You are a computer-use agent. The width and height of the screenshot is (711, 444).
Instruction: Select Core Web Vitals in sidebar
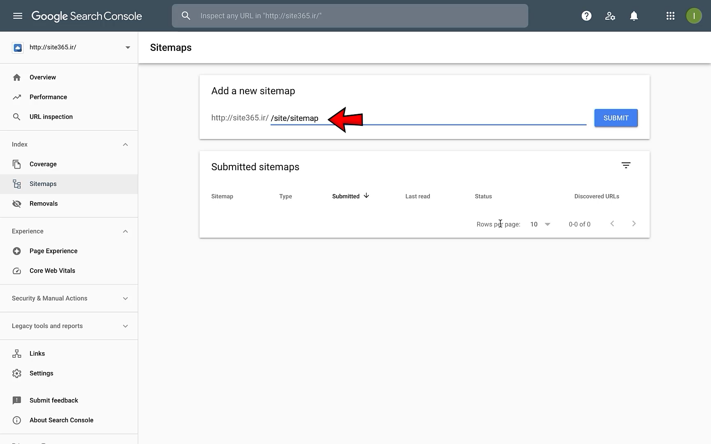point(52,271)
